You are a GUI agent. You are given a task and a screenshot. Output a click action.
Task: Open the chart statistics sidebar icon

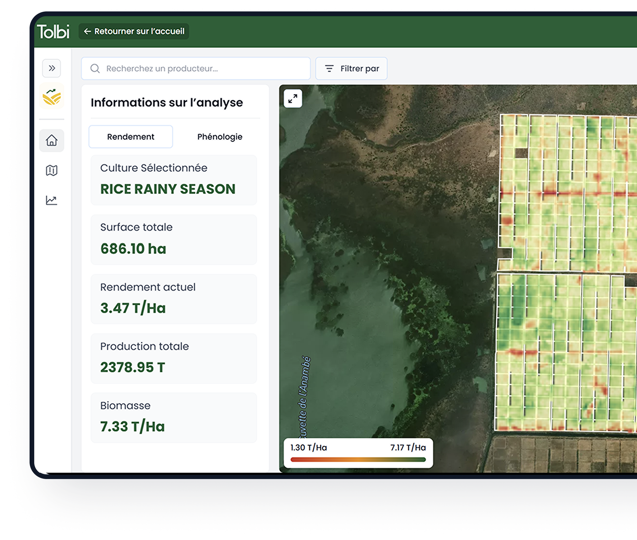pyautogui.click(x=51, y=200)
